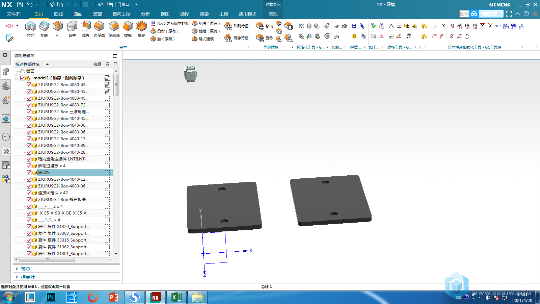Open the Help question mark icon
This screenshot has height=304, width=540.
[x=526, y=14]
